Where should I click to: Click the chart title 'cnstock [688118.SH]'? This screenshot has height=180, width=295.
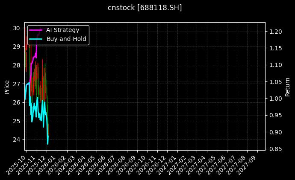pyautogui.click(x=145, y=8)
